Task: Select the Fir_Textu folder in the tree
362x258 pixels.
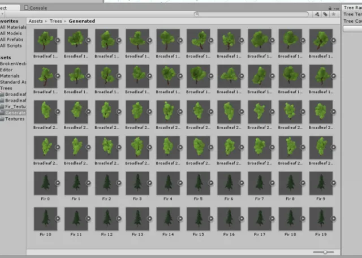Action: coord(13,106)
